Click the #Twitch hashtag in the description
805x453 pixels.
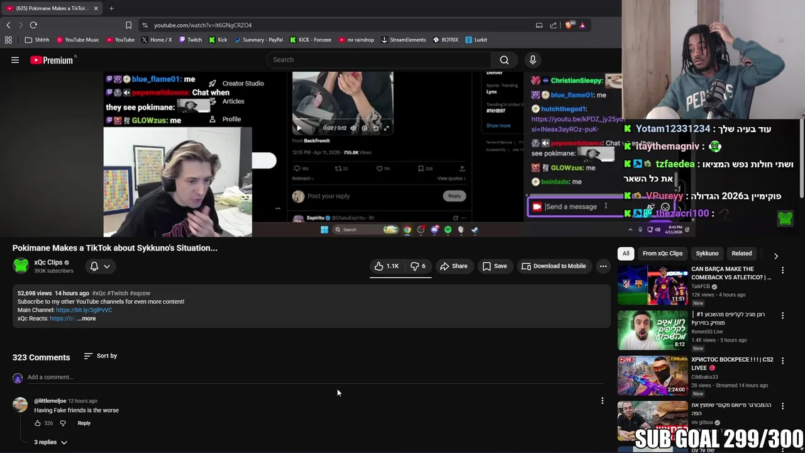click(x=118, y=293)
